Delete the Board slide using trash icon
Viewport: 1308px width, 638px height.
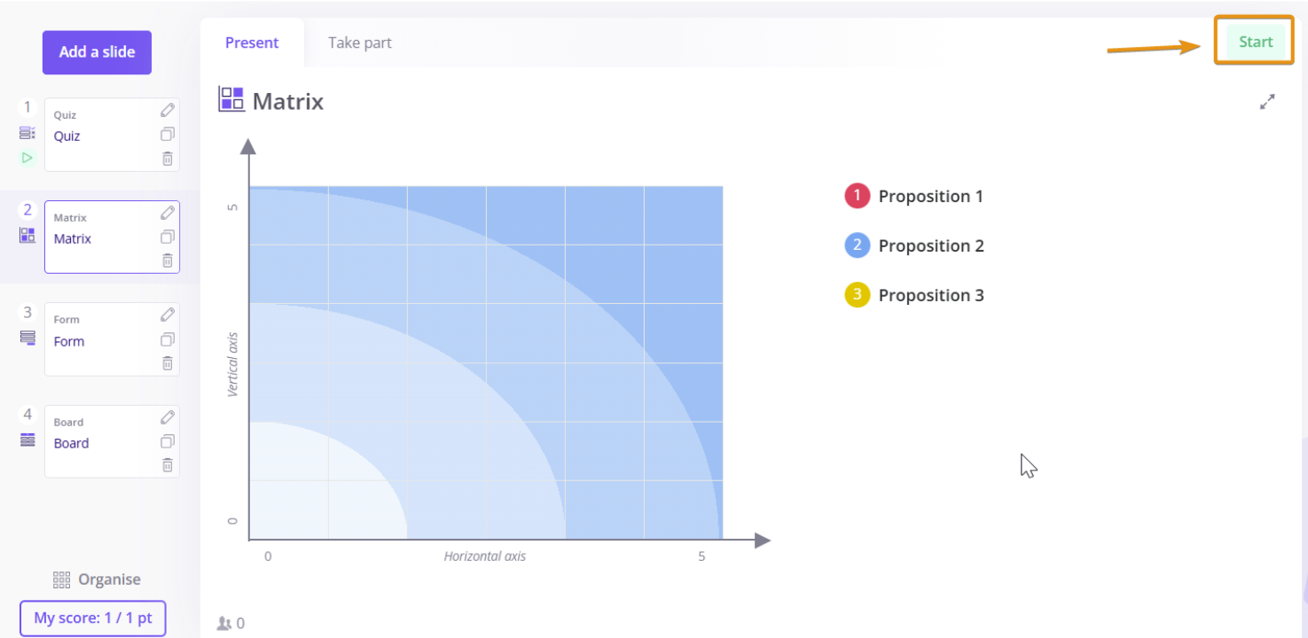[168, 465]
